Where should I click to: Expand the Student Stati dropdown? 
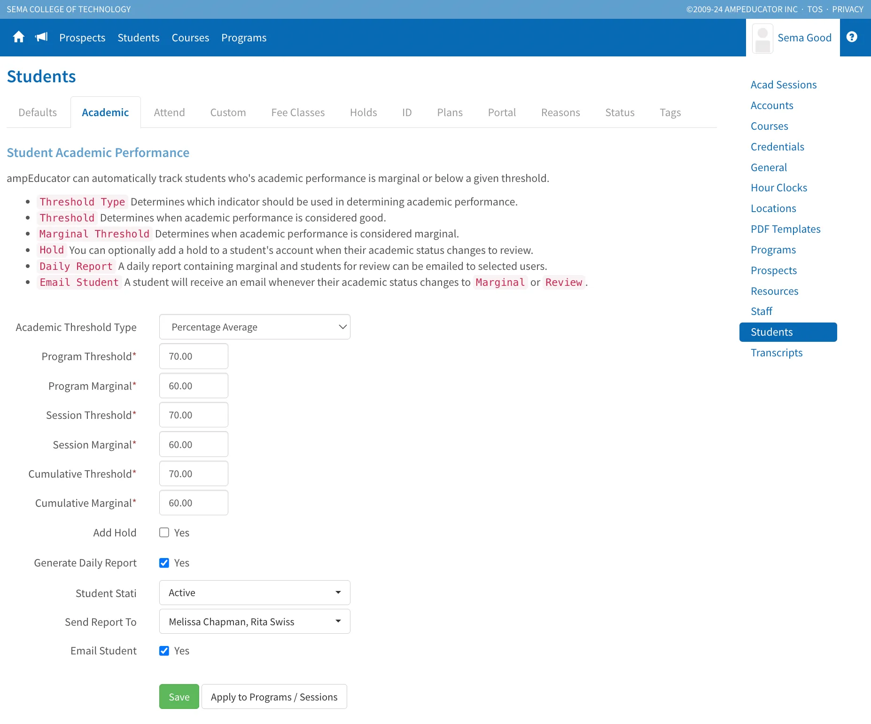255,593
